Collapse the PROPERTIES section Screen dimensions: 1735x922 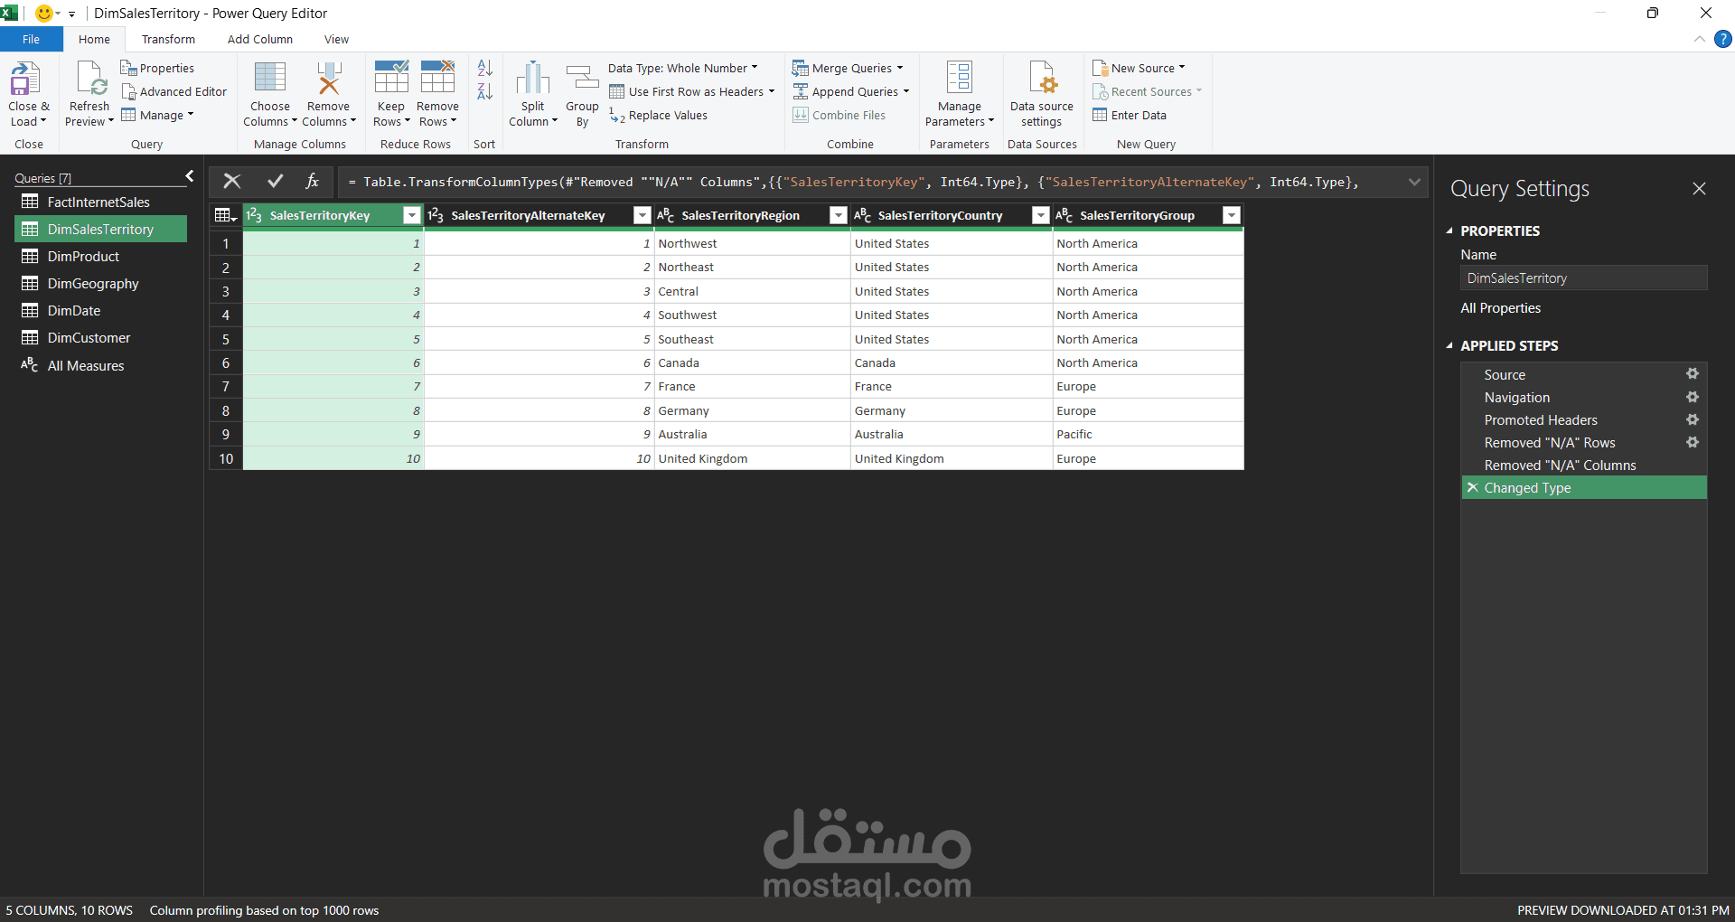(1449, 230)
